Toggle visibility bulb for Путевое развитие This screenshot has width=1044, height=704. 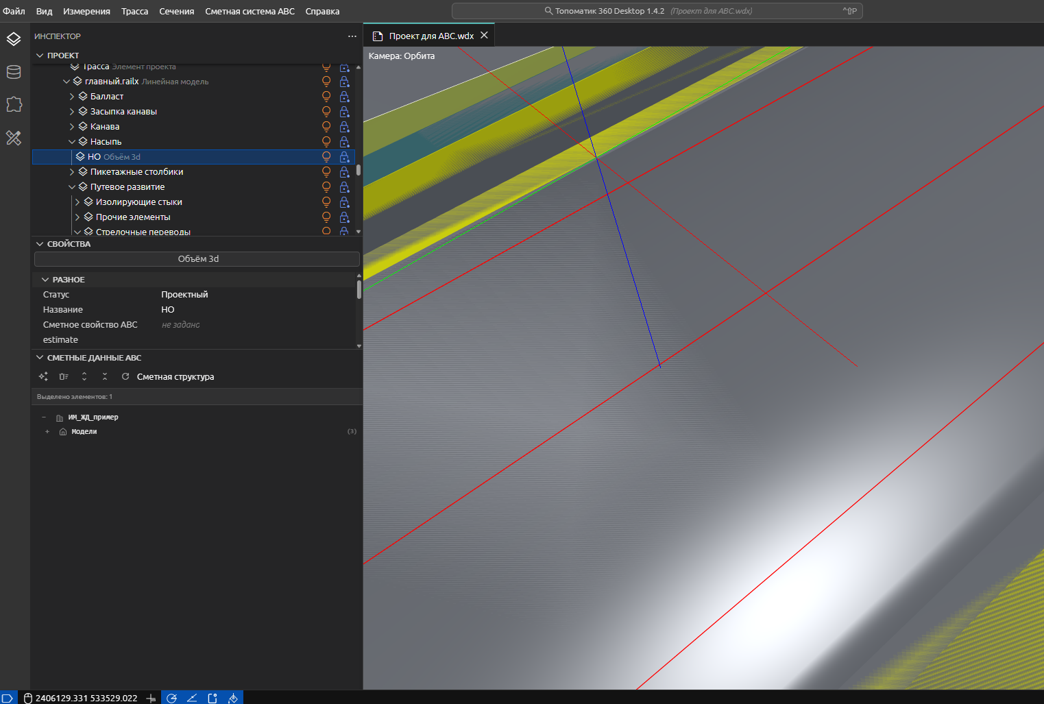point(326,187)
